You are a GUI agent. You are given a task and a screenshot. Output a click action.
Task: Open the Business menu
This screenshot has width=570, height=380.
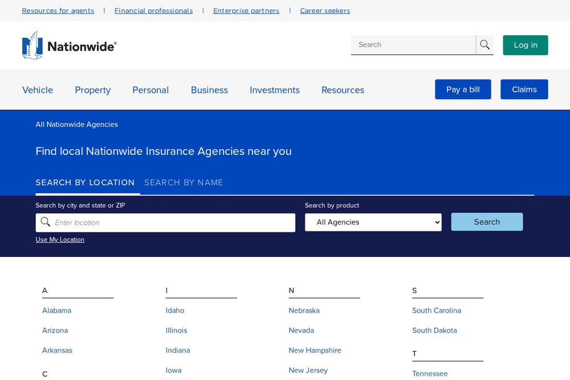(x=209, y=90)
